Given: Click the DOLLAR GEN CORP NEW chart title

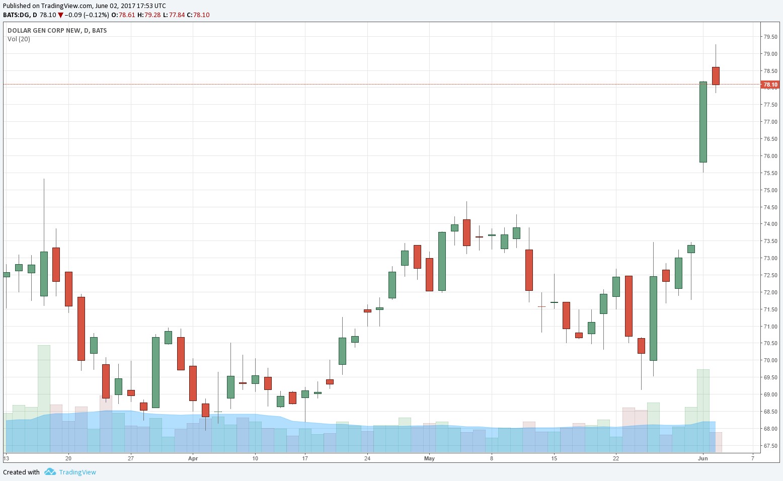Looking at the screenshot, I should click(57, 30).
